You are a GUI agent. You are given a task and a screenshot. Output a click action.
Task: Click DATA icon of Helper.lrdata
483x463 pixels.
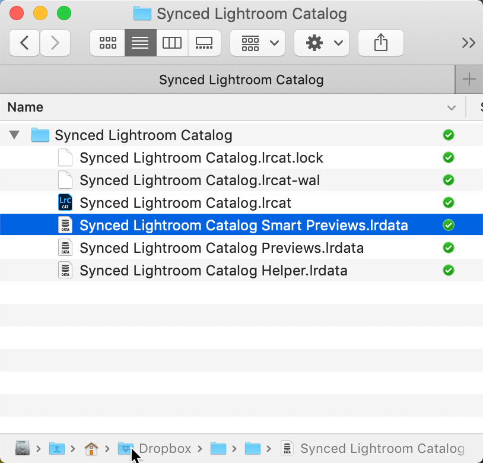(x=65, y=270)
